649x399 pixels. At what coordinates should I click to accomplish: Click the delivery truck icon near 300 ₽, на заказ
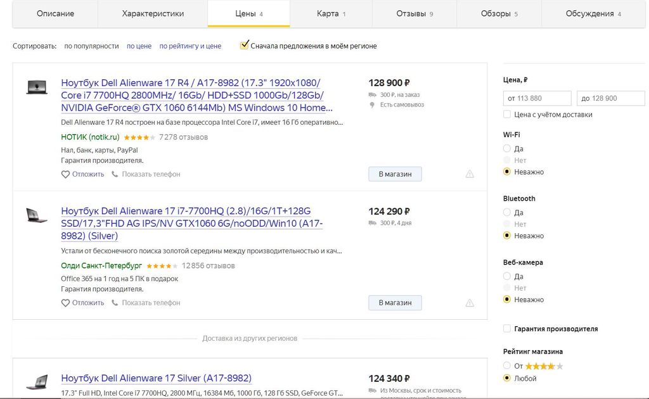(372, 95)
